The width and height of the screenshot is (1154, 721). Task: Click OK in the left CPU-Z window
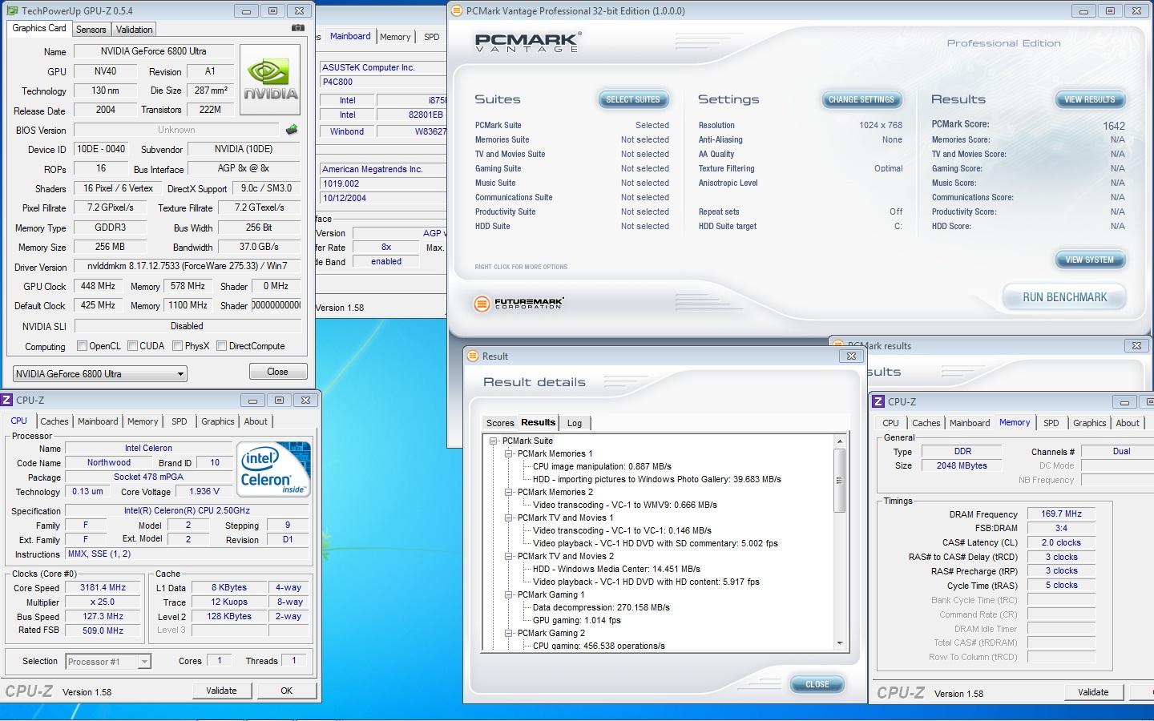point(286,691)
